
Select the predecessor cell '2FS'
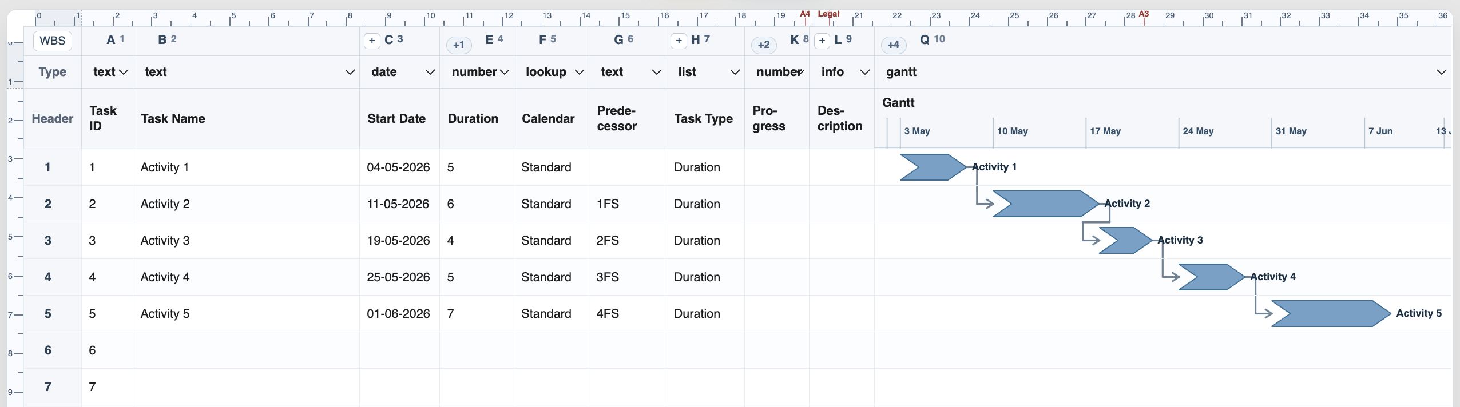point(628,241)
